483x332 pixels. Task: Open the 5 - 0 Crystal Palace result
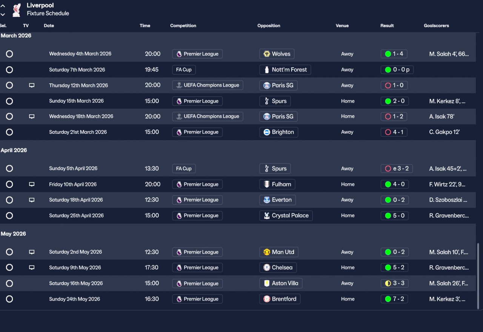pos(394,216)
